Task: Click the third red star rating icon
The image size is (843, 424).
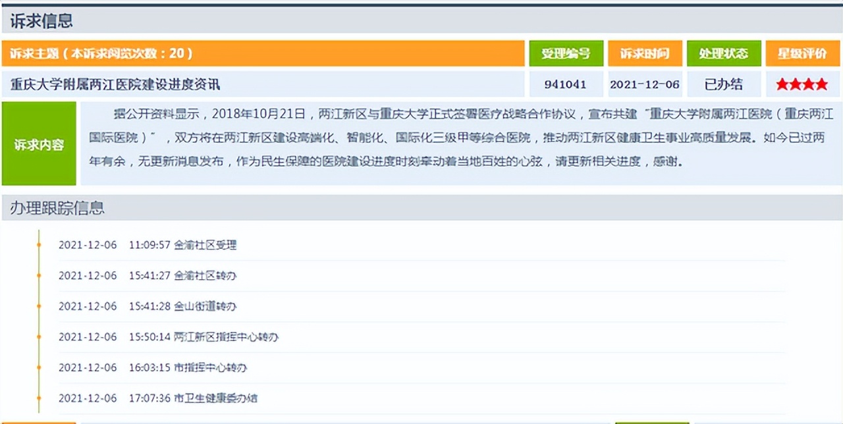Action: pyautogui.click(x=809, y=84)
